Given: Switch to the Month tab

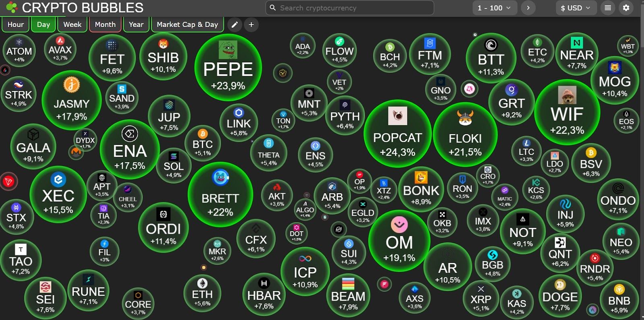Looking at the screenshot, I should 105,25.
